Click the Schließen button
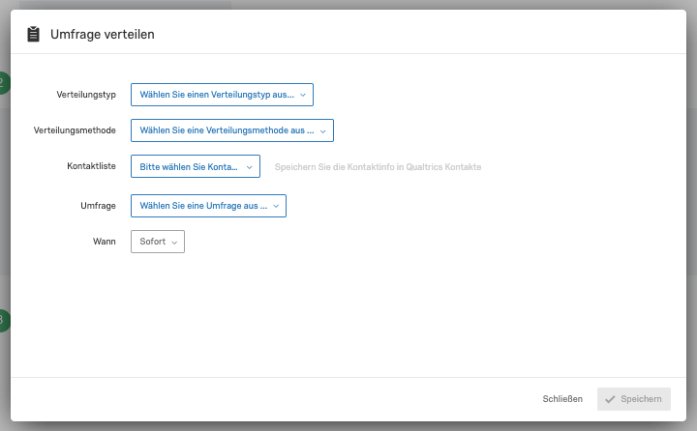 point(562,399)
